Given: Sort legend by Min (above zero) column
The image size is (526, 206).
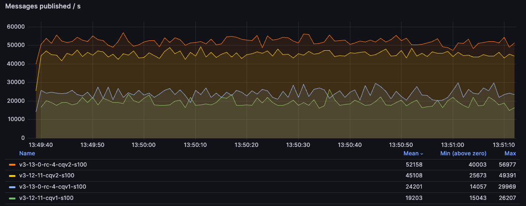Looking at the screenshot, I should tap(463, 153).
